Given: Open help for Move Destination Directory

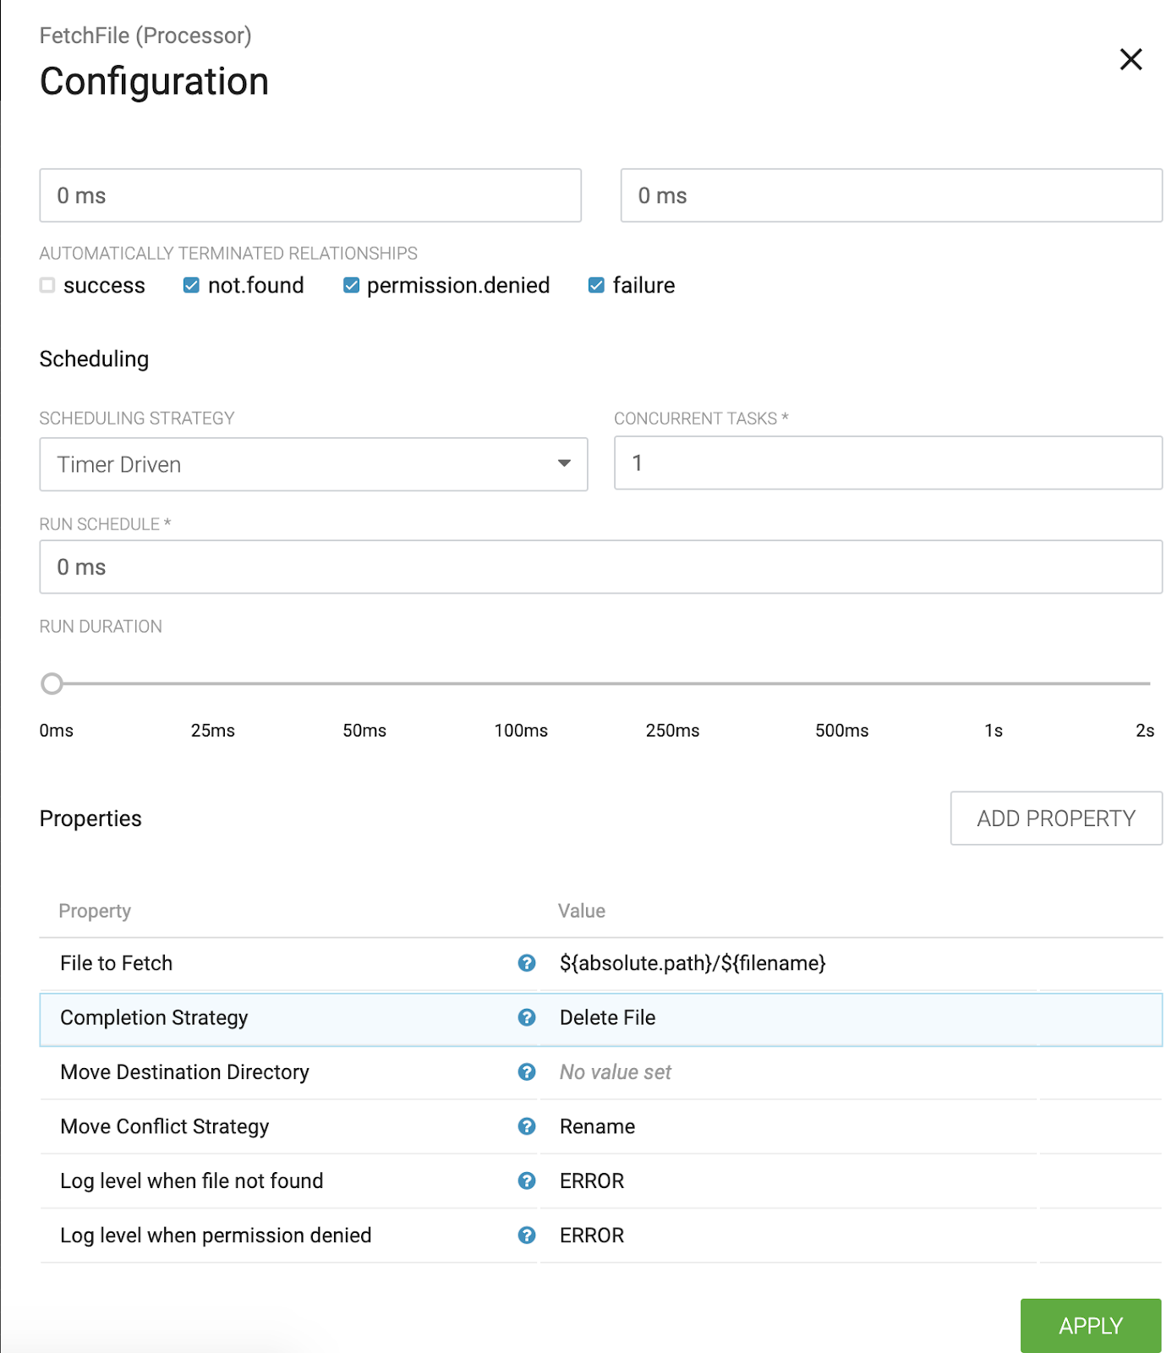Looking at the screenshot, I should [527, 1072].
